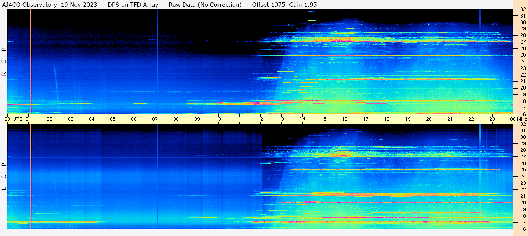Click the 27 MHz label in RCP panel
The image size is (528, 236).
point(522,41)
